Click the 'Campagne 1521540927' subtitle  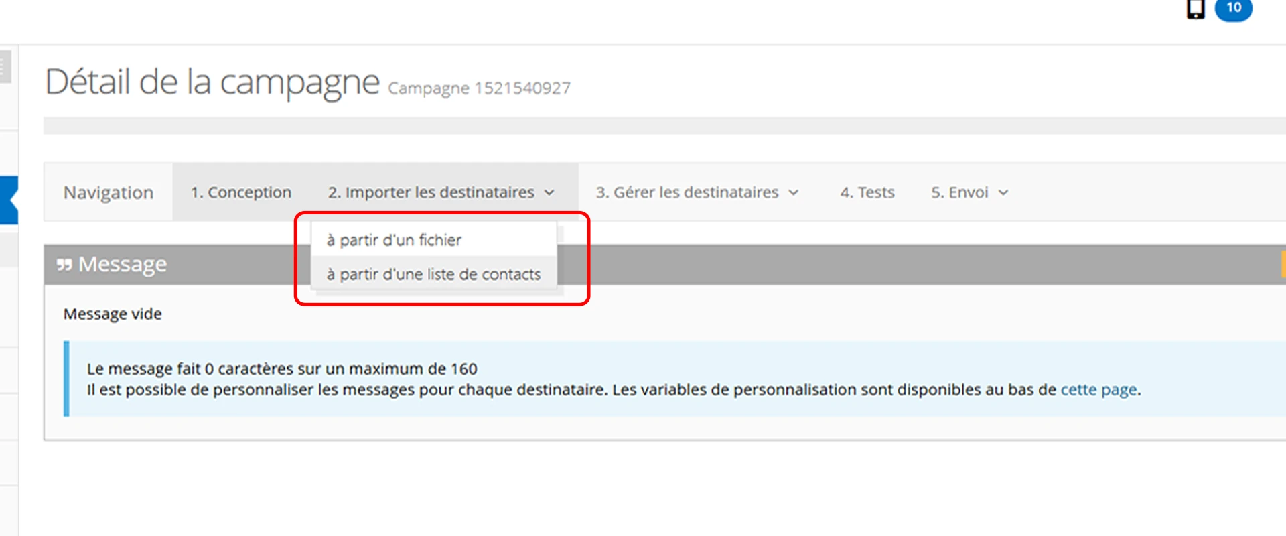479,88
